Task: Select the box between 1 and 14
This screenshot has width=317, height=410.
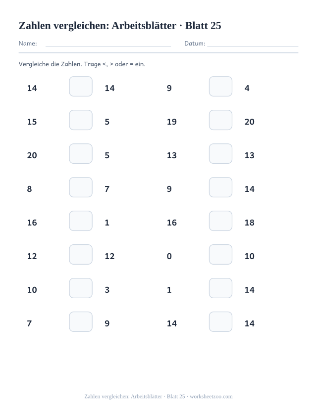Action: pos(221,288)
